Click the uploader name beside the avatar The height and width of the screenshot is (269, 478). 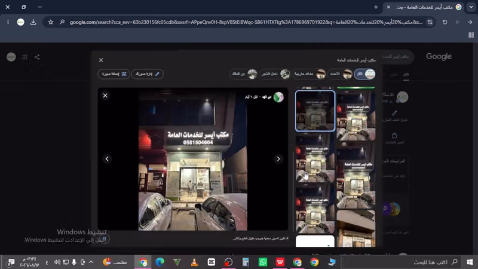pyautogui.click(x=266, y=97)
